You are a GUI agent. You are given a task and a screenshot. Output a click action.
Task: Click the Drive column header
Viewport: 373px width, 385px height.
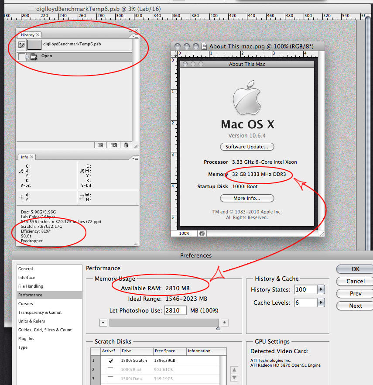pyautogui.click(x=137, y=351)
